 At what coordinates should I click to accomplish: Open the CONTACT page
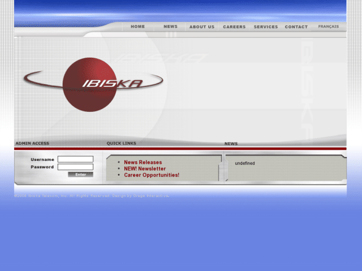(x=296, y=27)
